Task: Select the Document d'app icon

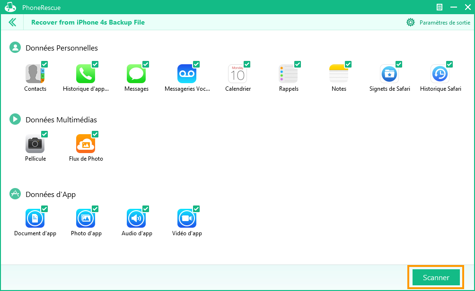Action: [35, 218]
